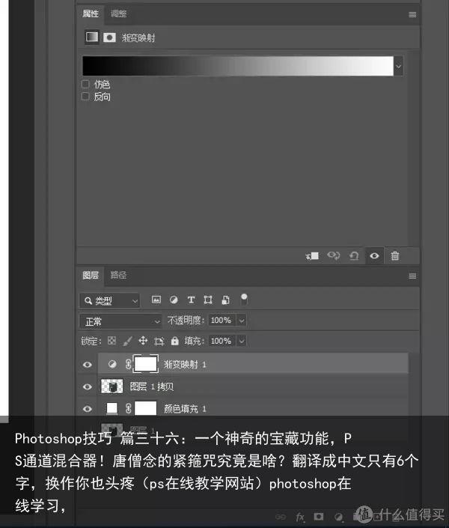Toggle adjustment visibility eye in Properties
449x528 pixels.
click(374, 256)
